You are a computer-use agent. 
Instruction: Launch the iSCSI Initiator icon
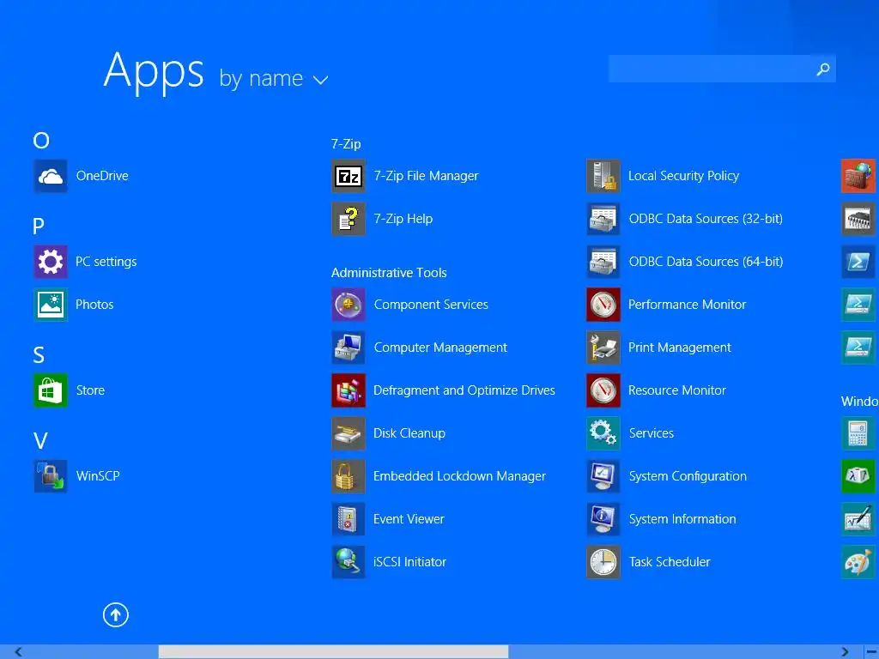[x=349, y=562]
